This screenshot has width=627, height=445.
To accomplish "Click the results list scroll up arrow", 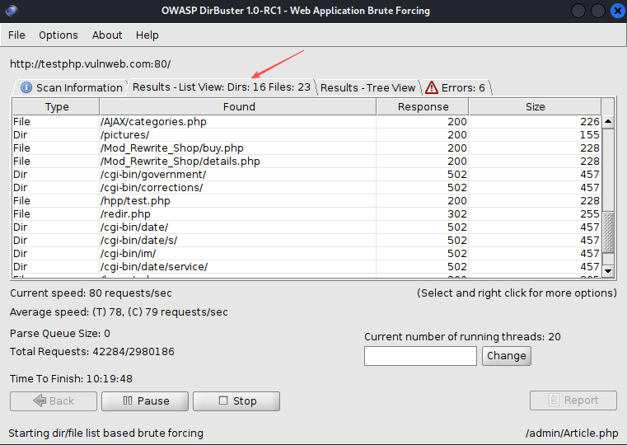I will point(608,121).
